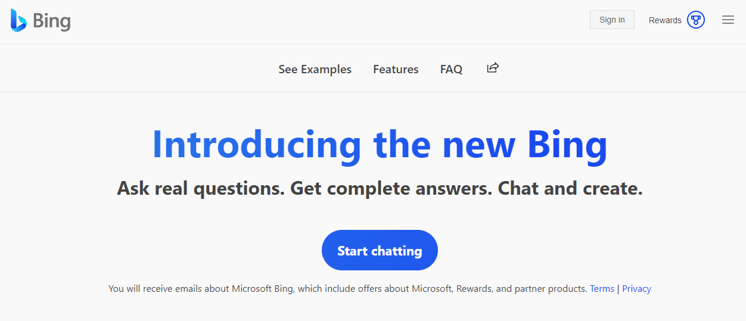
Task: Click the separator between Terms and Privacy
Action: [x=618, y=289]
